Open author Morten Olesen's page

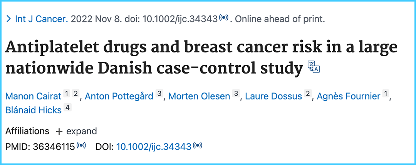pos(199,96)
